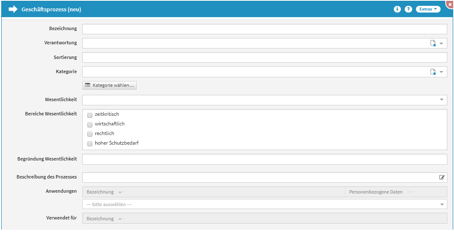Click the arrow icon beside Geschäftsprozess title
Image resolution: width=454 pixels, height=232 pixels.
click(x=13, y=9)
